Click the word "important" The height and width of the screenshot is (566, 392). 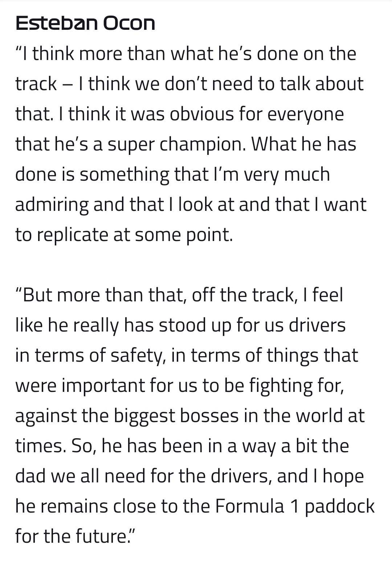coord(104,386)
